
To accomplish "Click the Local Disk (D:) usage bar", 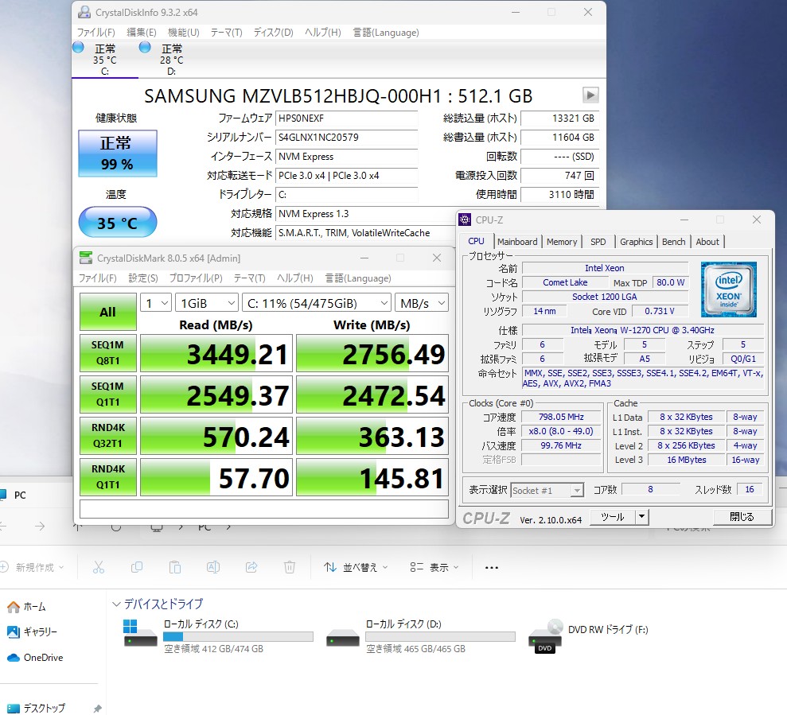I will click(x=440, y=637).
